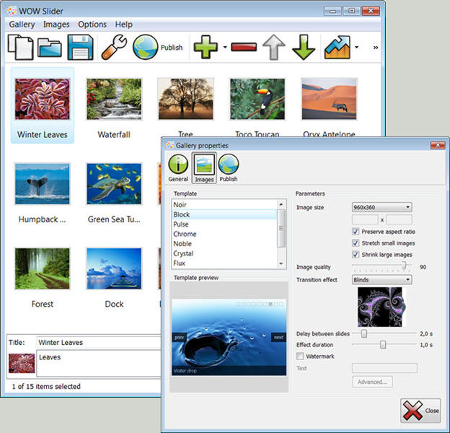
Task: Remove the selected image with red minus icon
Action: [244, 48]
